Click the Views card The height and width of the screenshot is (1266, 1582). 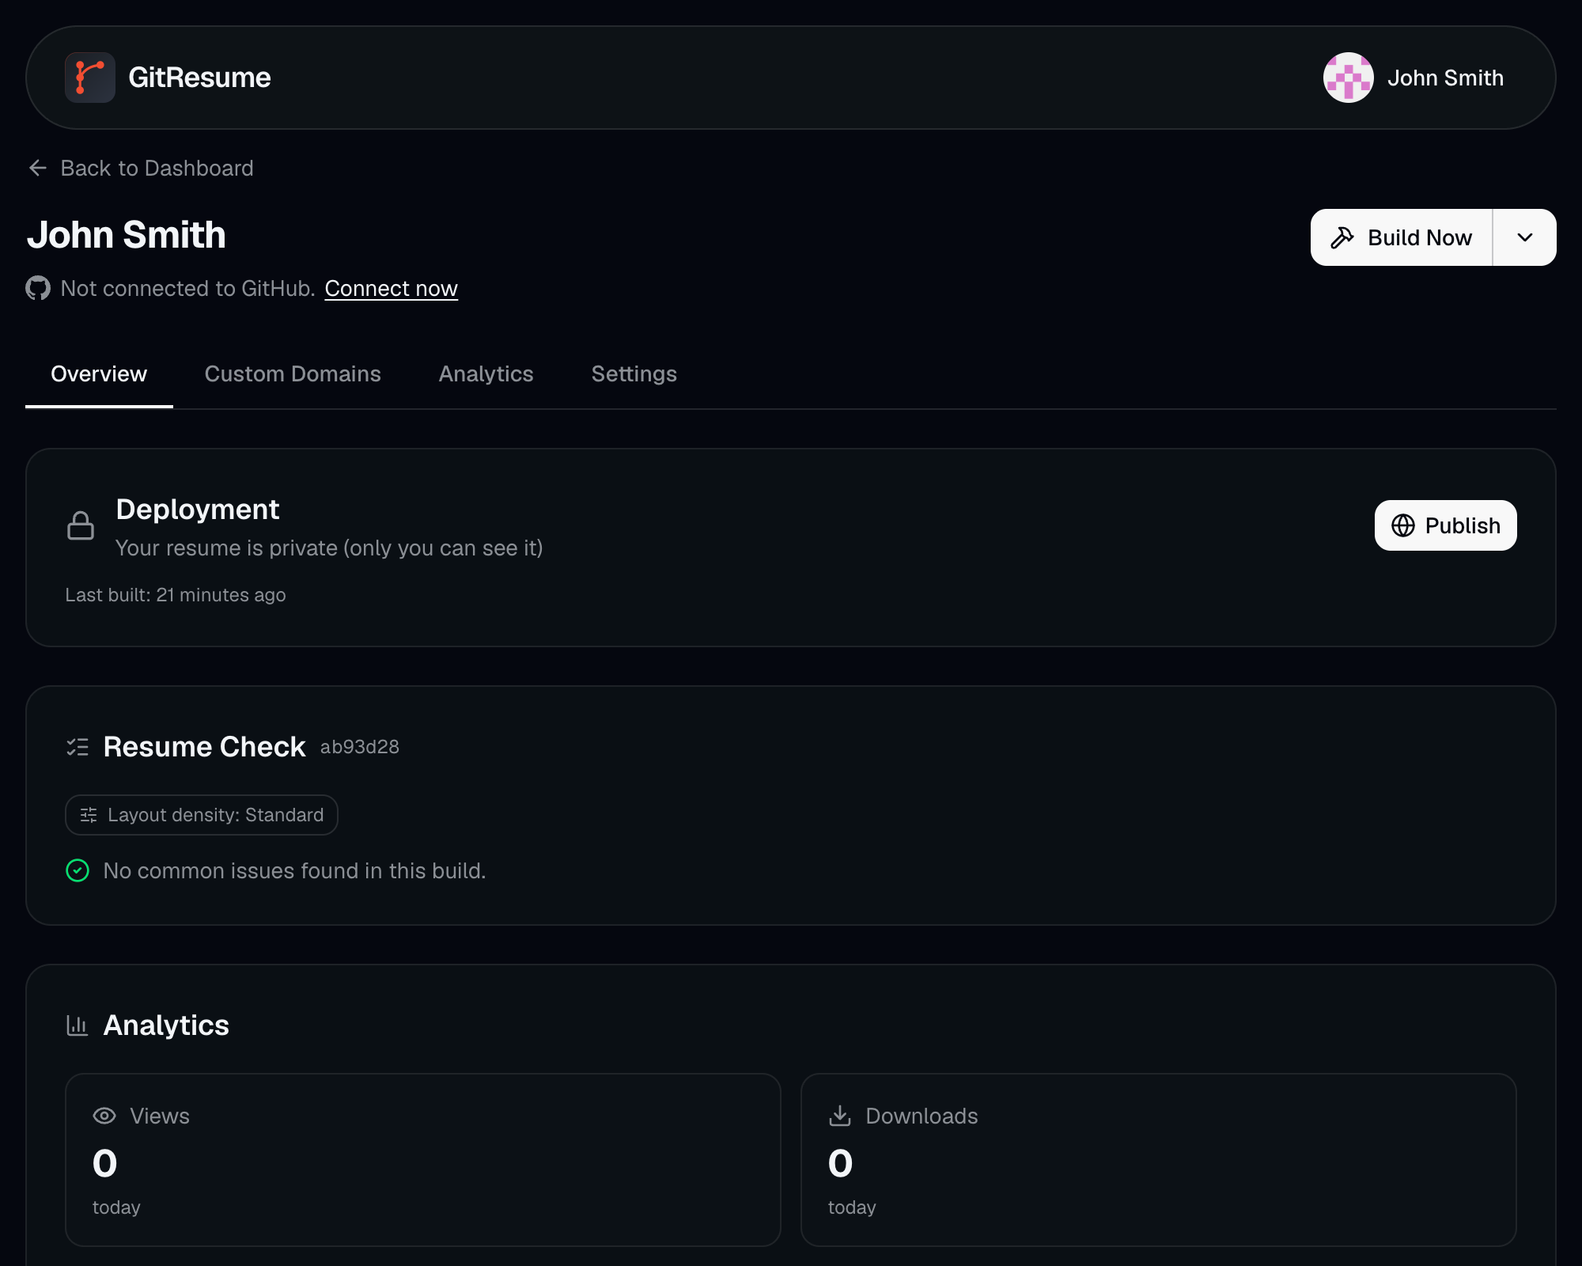coord(423,1160)
